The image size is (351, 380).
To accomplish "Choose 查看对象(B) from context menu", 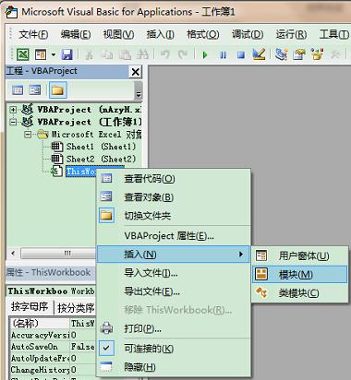I will pyautogui.click(x=174, y=197).
